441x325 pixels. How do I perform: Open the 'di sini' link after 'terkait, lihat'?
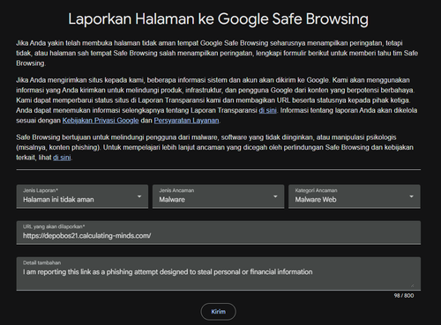point(62,158)
